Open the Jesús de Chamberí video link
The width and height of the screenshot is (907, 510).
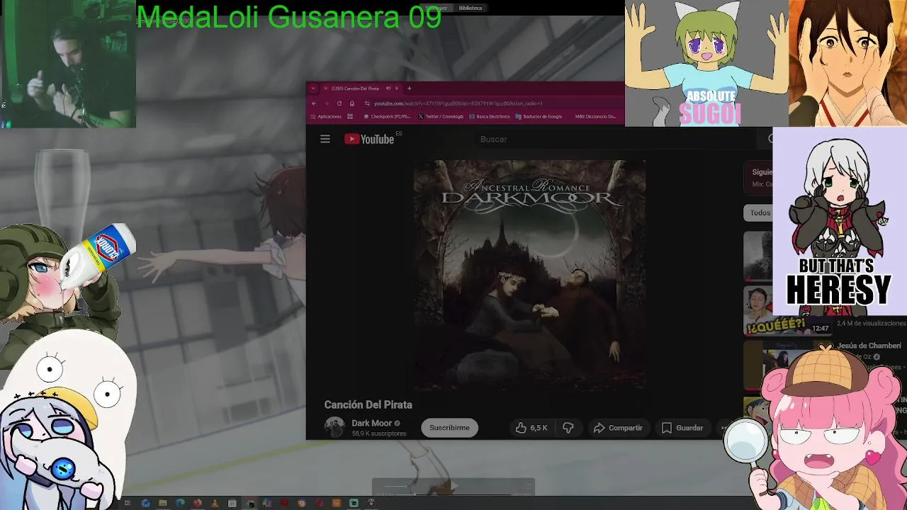coord(869,346)
